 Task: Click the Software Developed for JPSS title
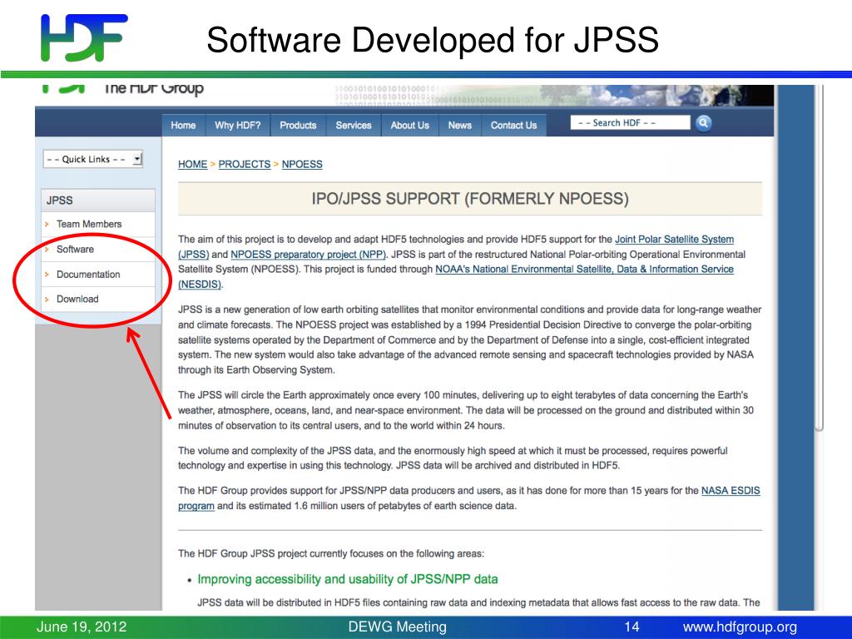click(433, 40)
